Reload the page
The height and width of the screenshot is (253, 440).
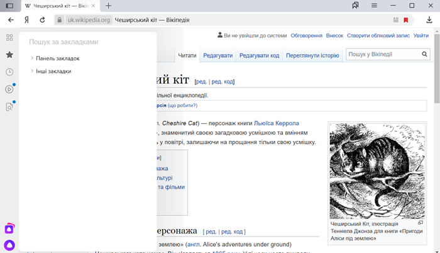42,20
